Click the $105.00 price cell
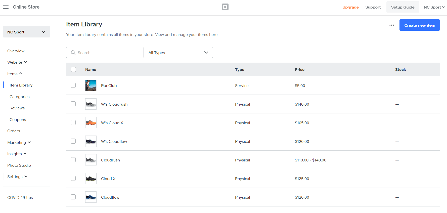The image size is (447, 213). (x=302, y=123)
